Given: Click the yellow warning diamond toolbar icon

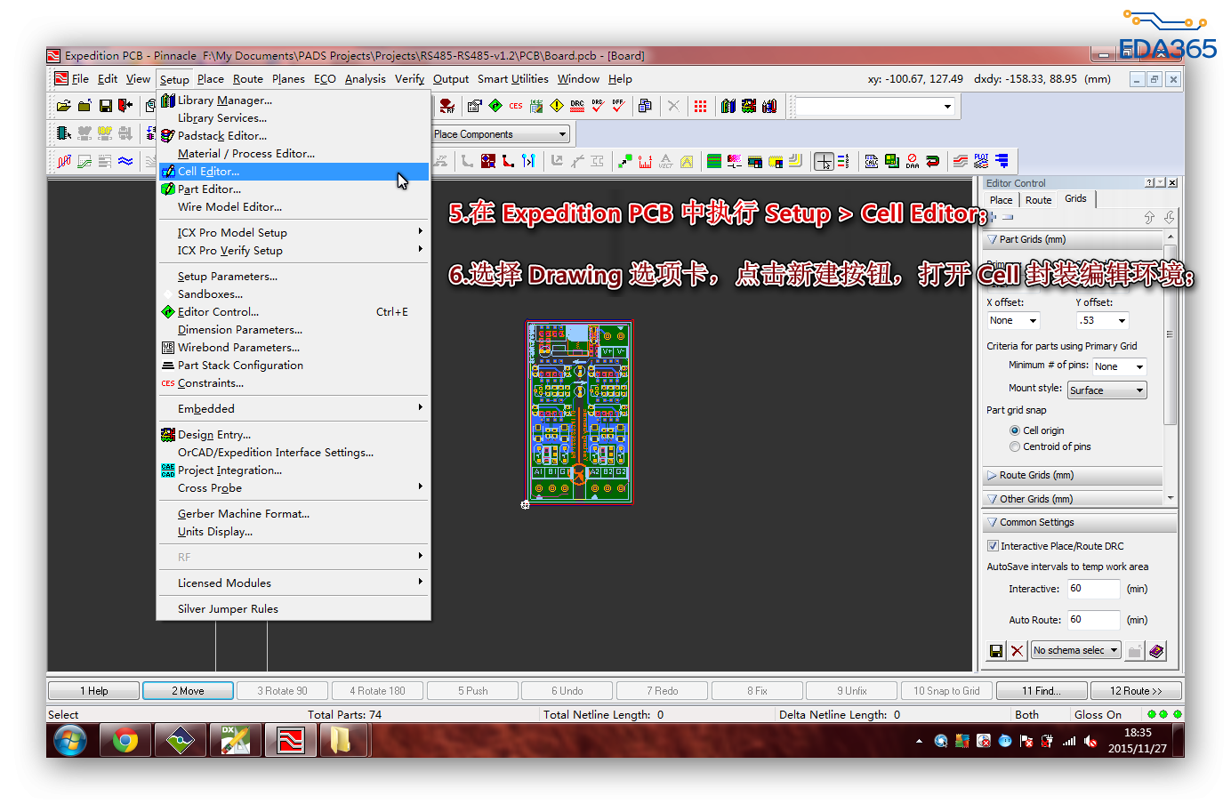Looking at the screenshot, I should point(557,106).
